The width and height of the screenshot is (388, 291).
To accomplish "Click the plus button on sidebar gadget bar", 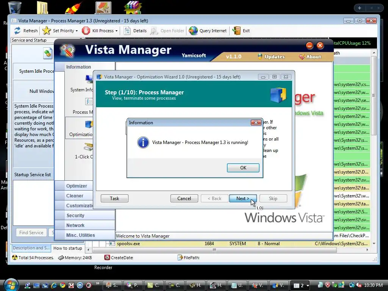I will [360, 8].
